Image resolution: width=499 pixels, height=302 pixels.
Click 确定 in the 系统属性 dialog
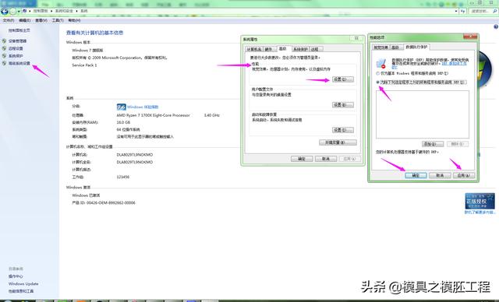coord(302,159)
